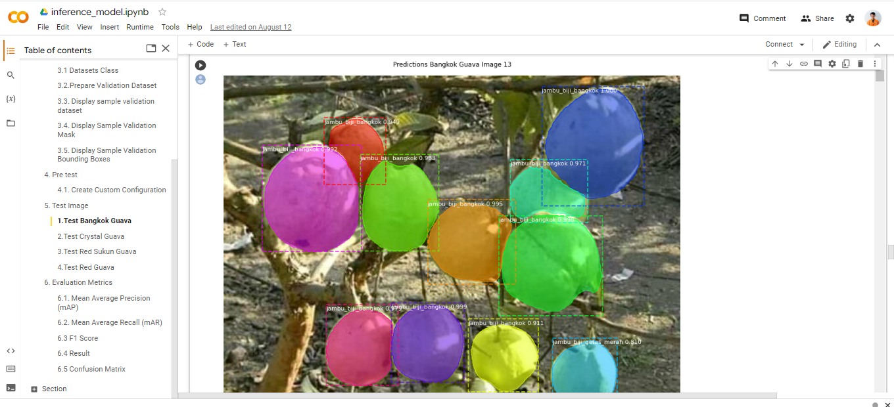Viewport: 894px width, 407px height.
Task: Open code snippets icon in left sidebar
Action: pos(11,351)
